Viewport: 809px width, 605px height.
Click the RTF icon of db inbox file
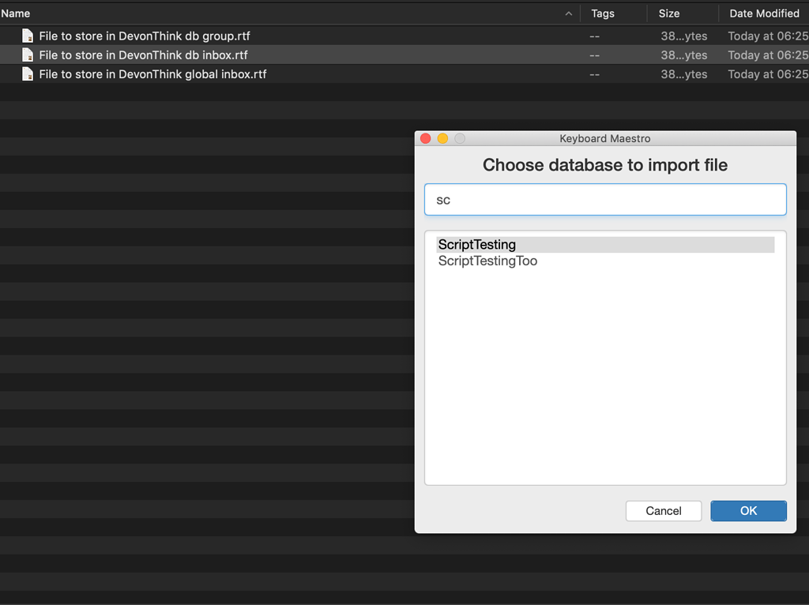(28, 54)
